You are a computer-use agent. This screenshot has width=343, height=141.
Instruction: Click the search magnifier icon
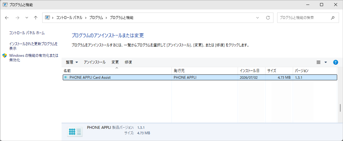(333, 18)
